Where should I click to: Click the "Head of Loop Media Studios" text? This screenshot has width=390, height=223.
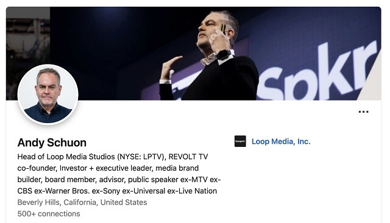coord(66,157)
